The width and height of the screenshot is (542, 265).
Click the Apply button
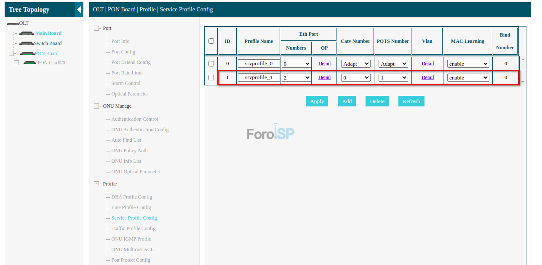click(317, 101)
